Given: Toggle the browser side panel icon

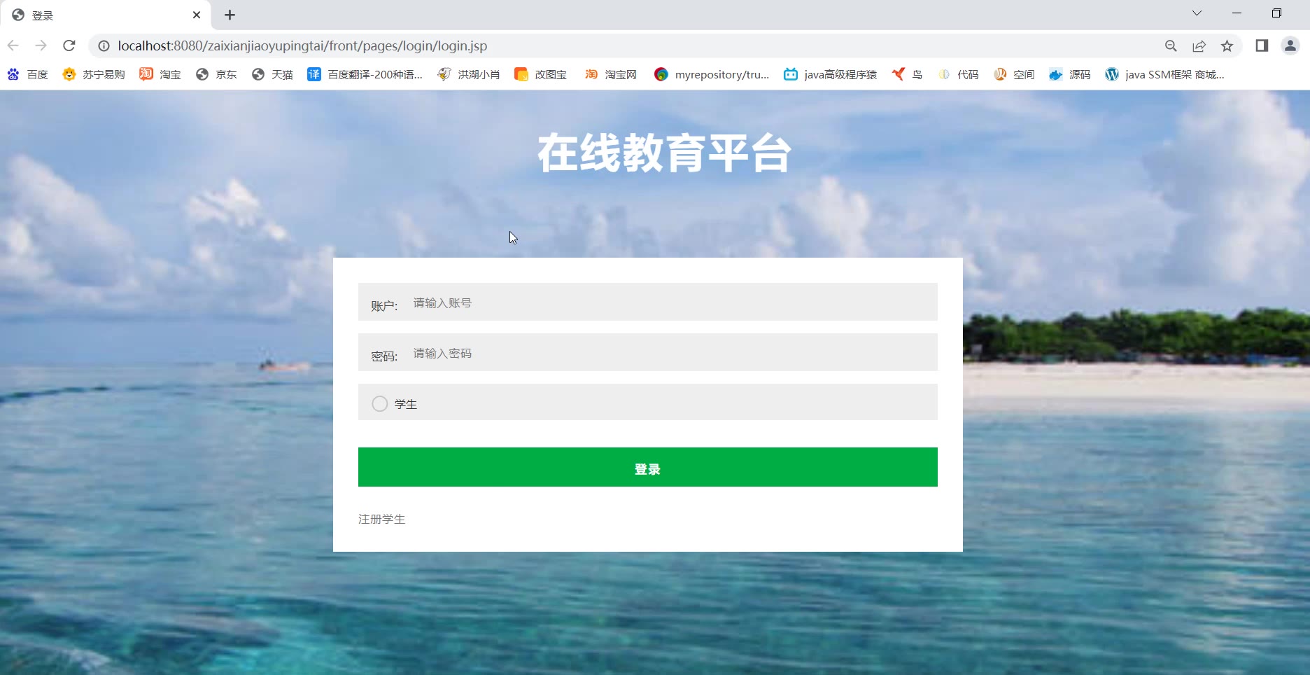Looking at the screenshot, I should coord(1262,46).
